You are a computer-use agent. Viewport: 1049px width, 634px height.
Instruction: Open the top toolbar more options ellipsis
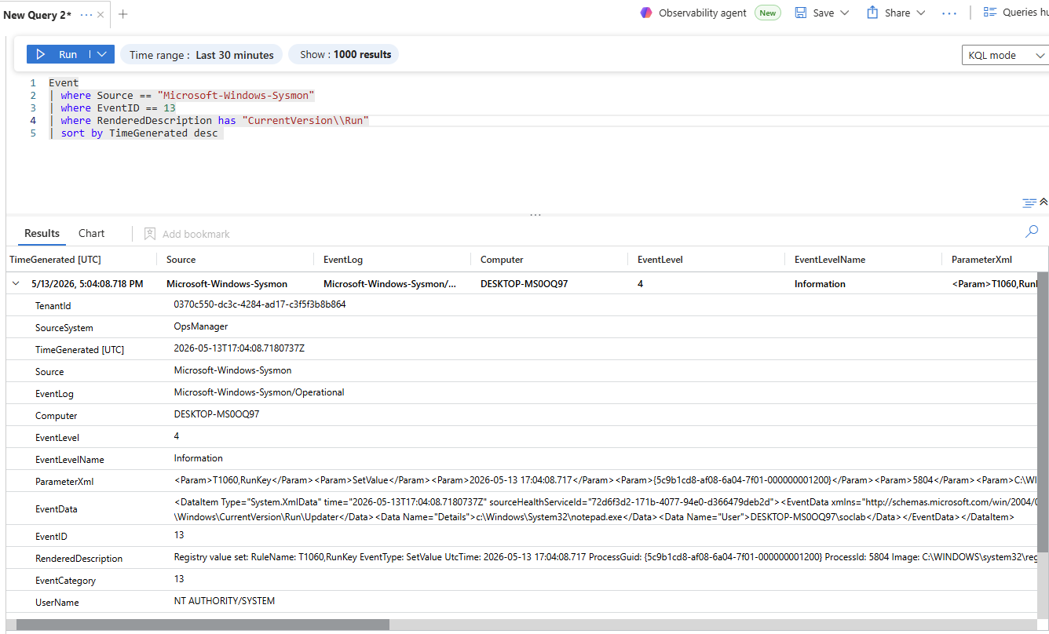948,13
